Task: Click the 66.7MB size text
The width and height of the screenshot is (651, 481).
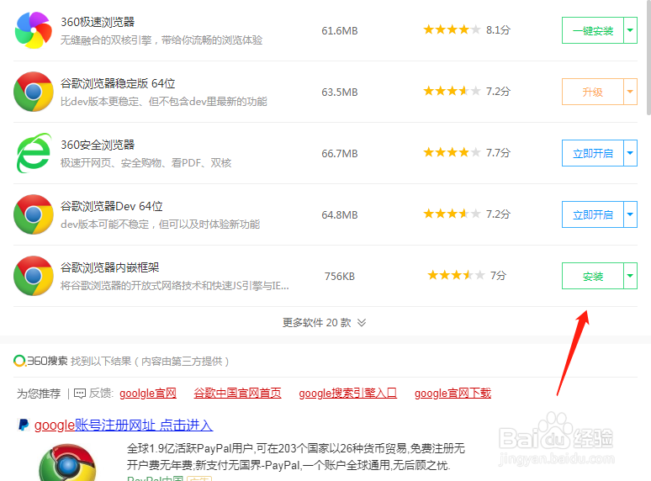Action: pyautogui.click(x=340, y=154)
